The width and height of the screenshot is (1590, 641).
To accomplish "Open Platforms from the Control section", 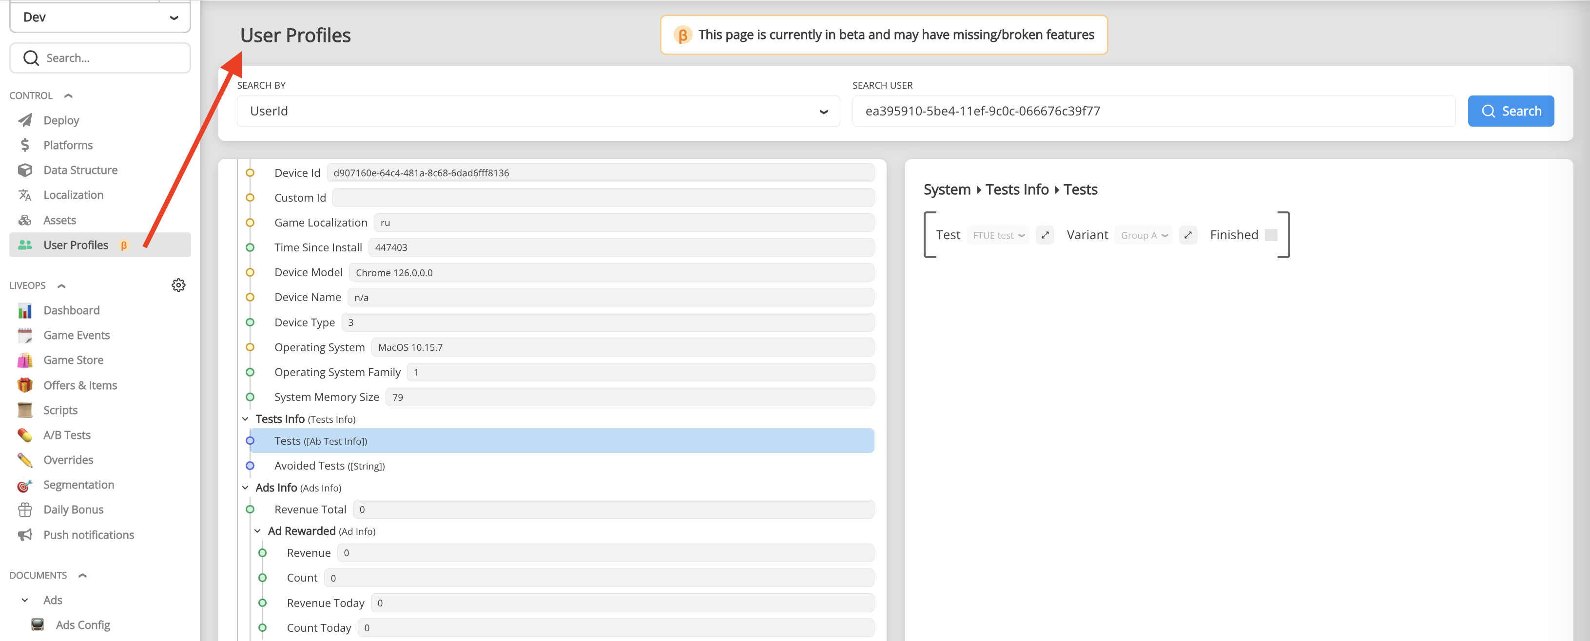I will coord(68,145).
